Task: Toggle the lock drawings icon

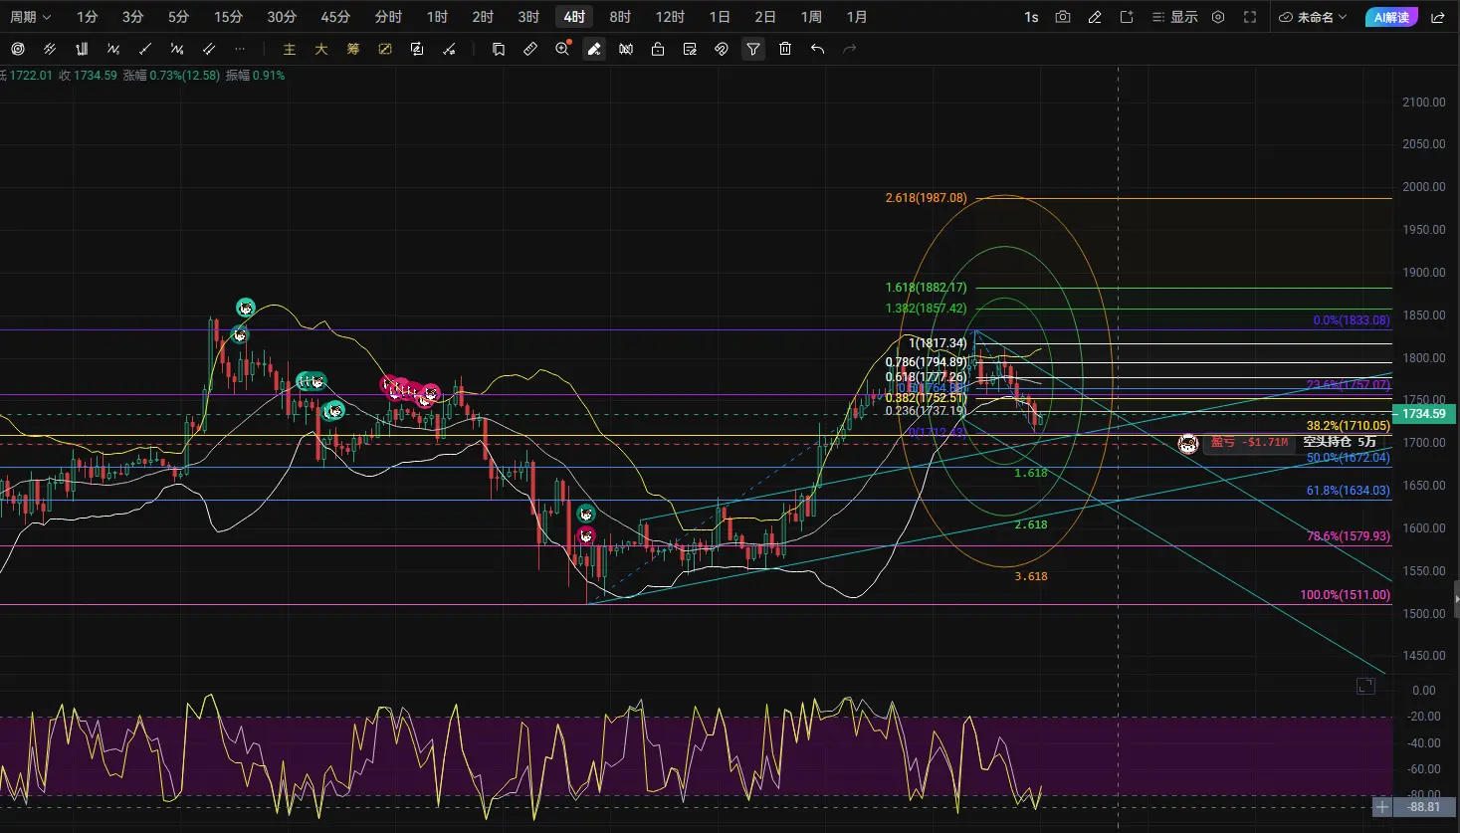Action: 658,49
